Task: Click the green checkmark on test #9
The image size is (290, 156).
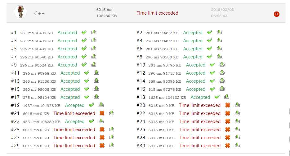Action: point(84,65)
